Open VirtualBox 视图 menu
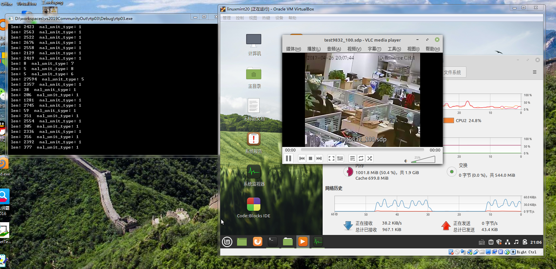The width and height of the screenshot is (556, 269). (x=253, y=18)
